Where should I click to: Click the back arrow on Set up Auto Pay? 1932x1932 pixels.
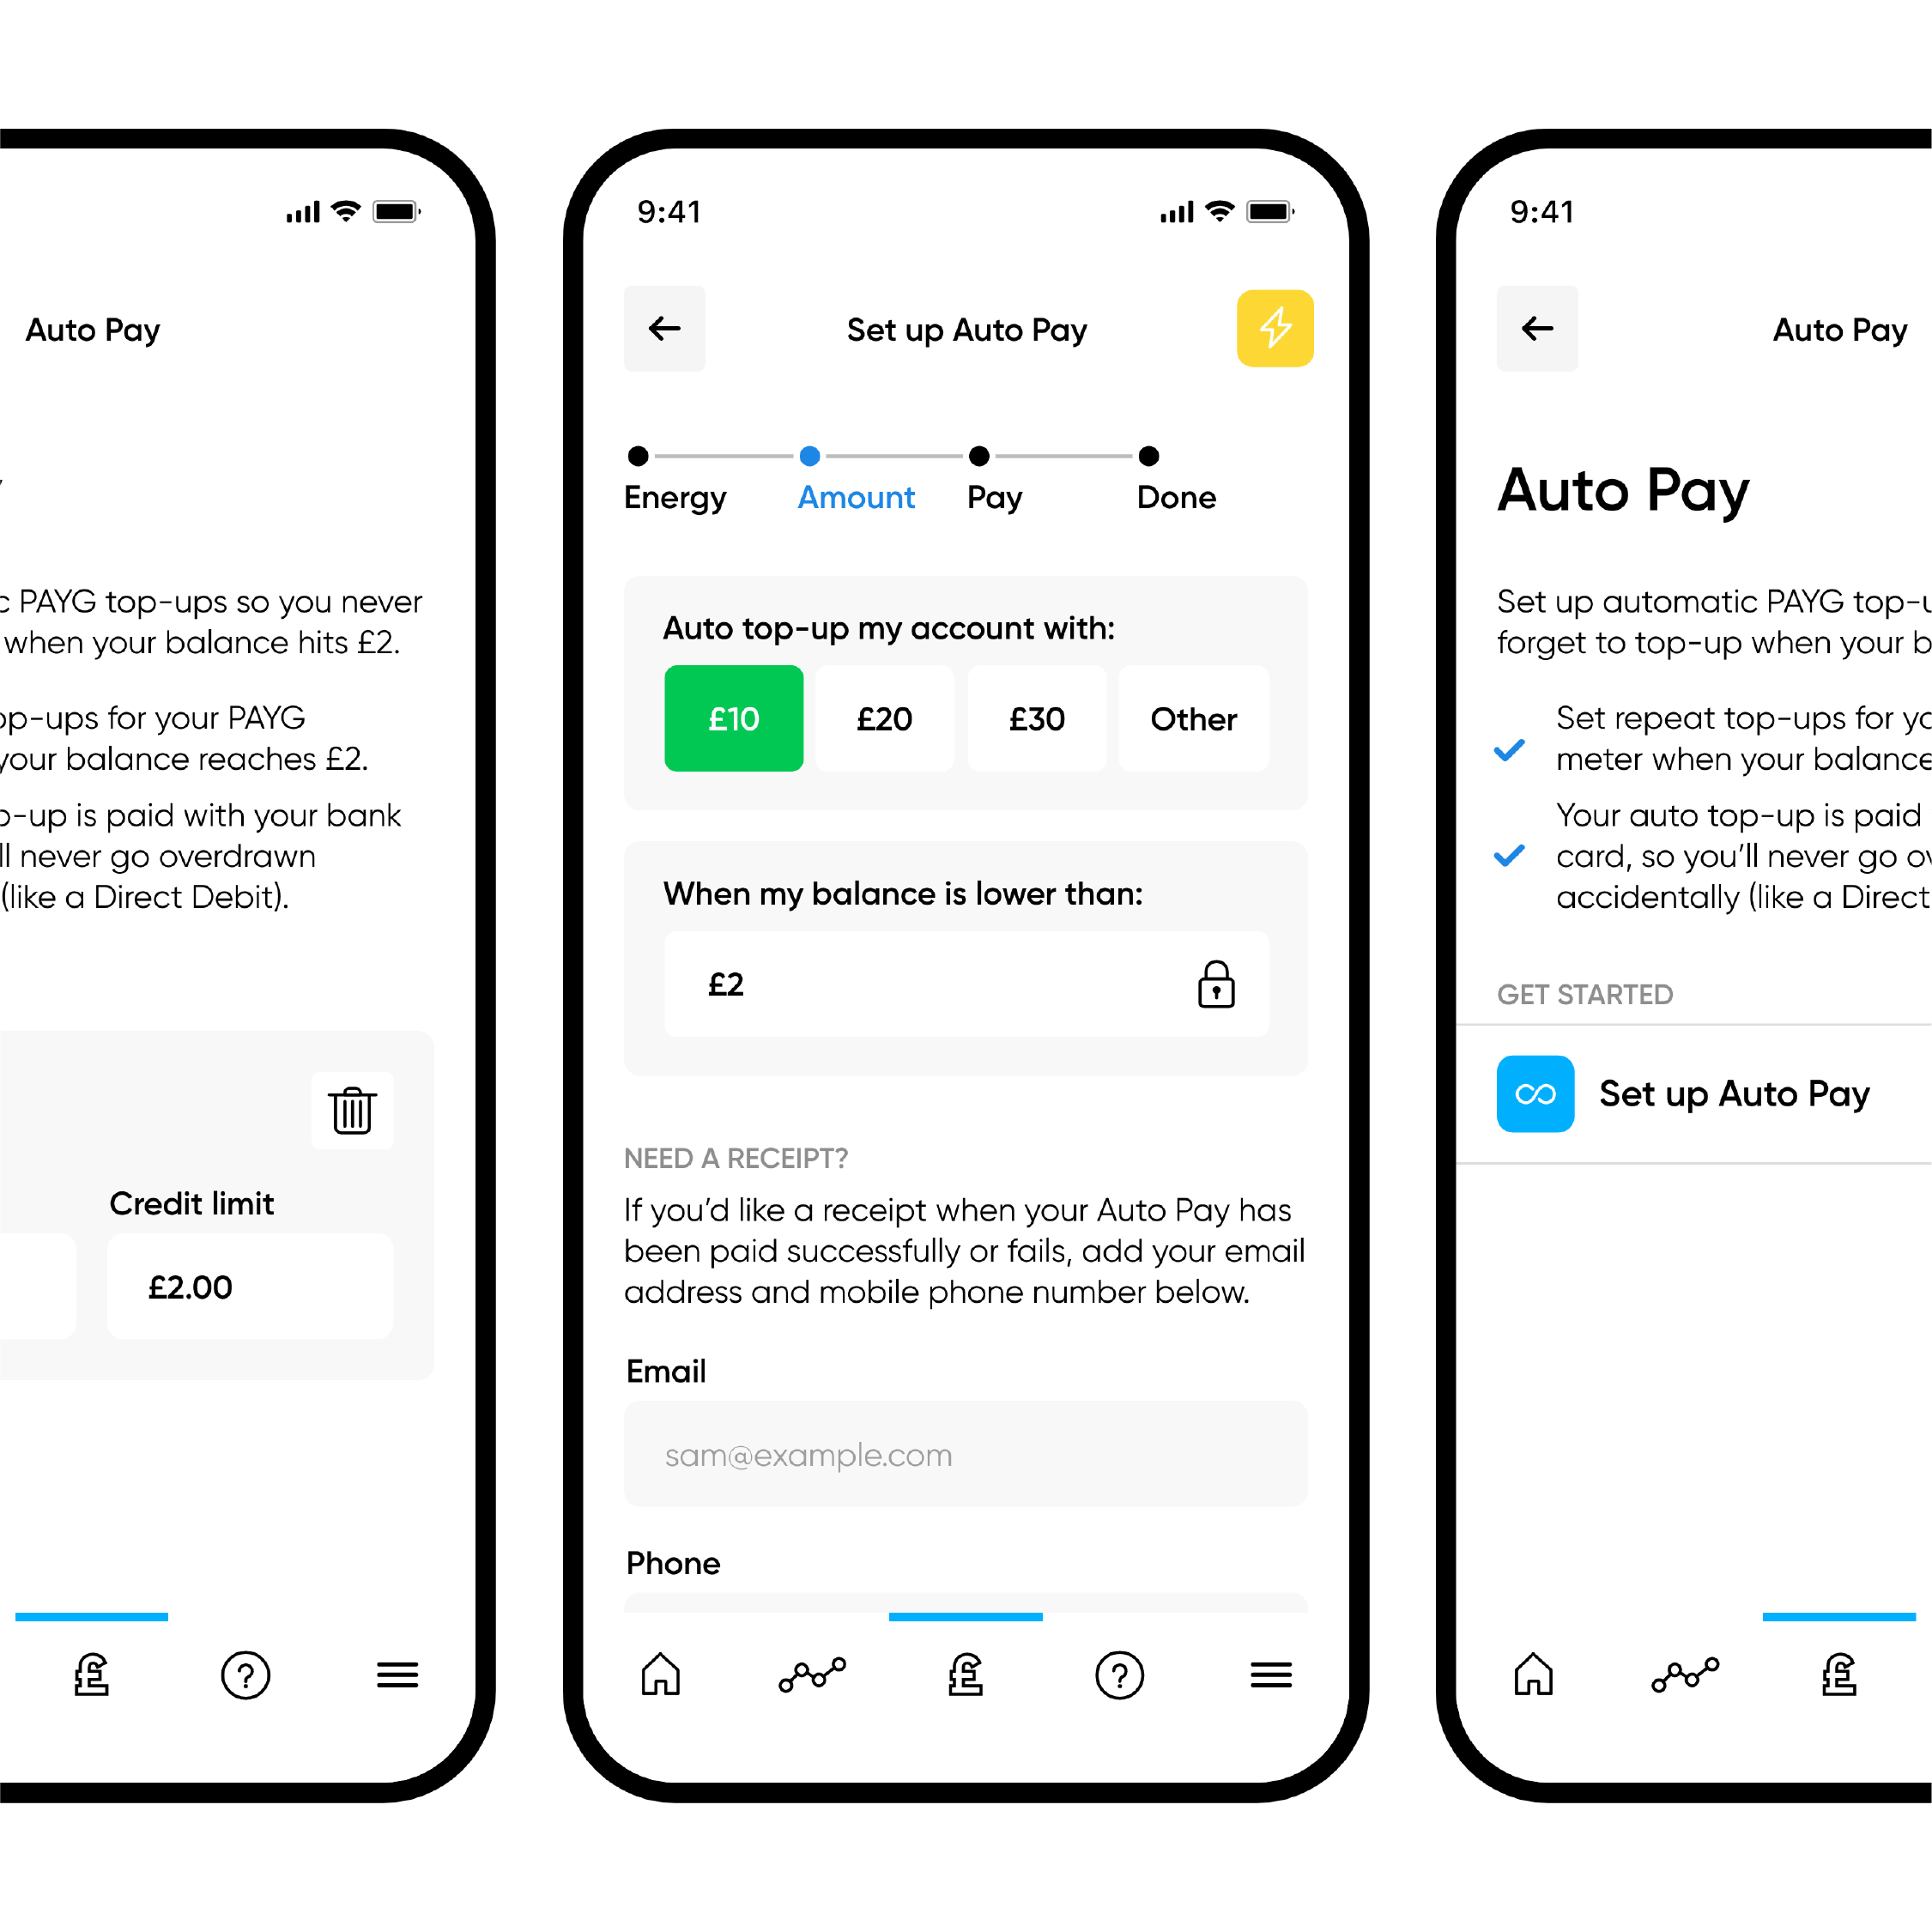click(x=667, y=327)
